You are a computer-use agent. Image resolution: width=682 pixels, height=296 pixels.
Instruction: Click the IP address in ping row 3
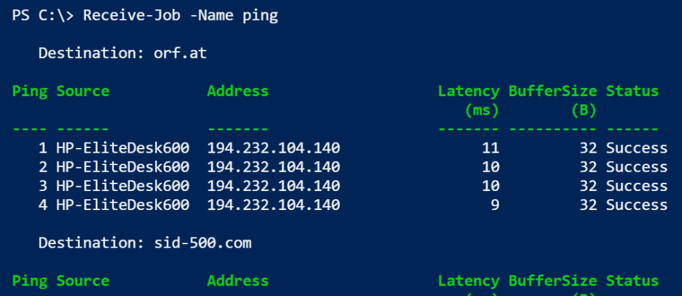[273, 186]
